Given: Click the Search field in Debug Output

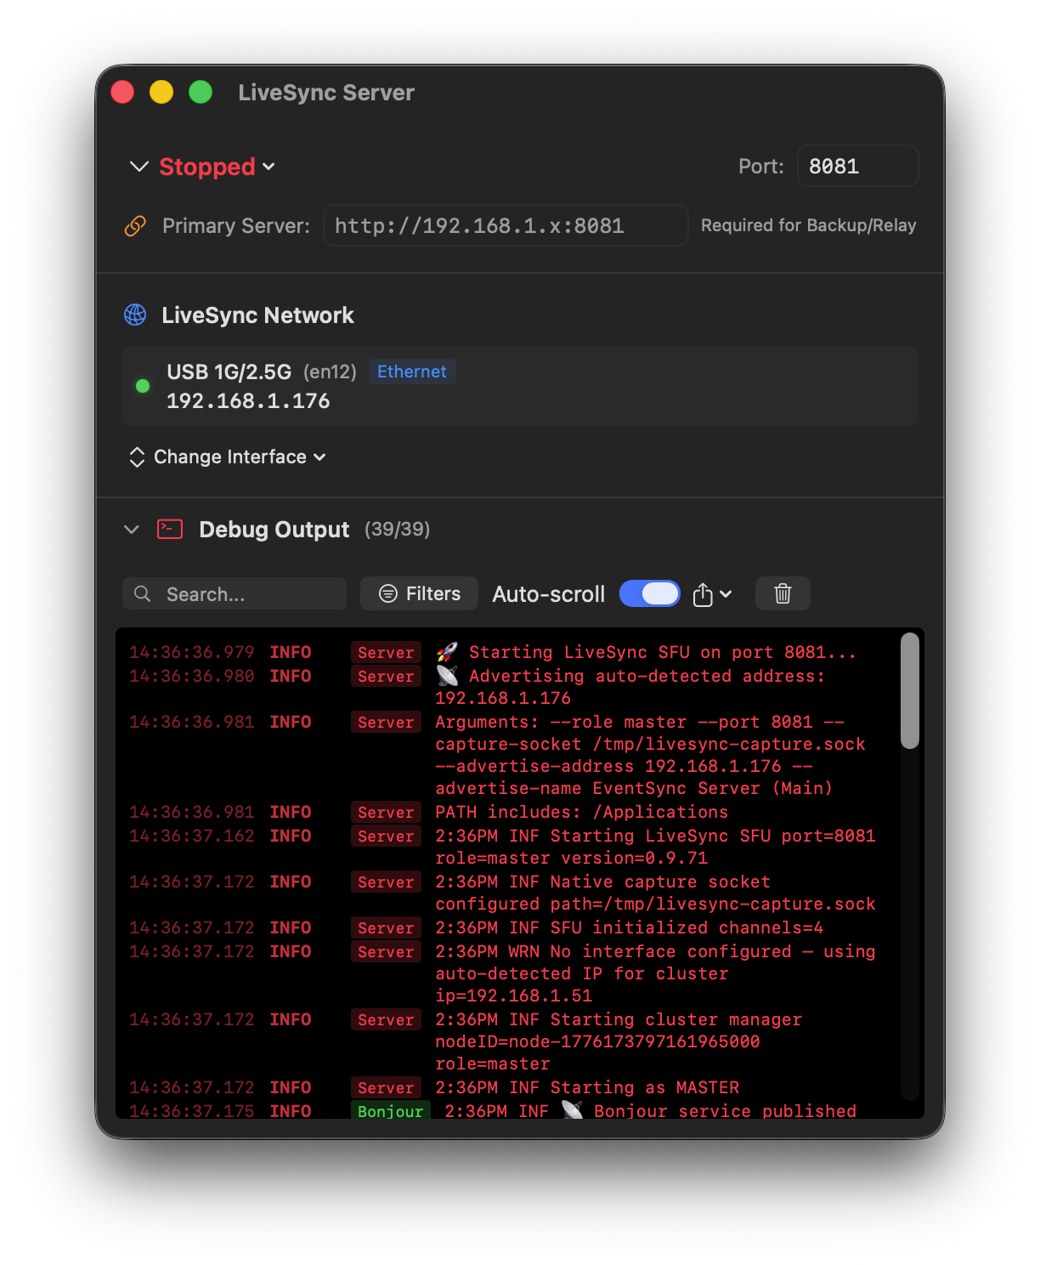Looking at the screenshot, I should 235,593.
